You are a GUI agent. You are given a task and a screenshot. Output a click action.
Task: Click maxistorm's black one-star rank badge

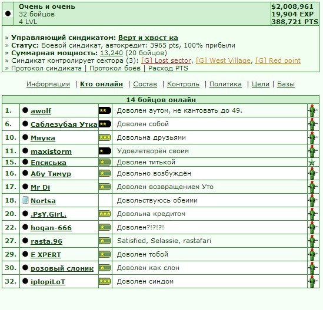point(105,151)
